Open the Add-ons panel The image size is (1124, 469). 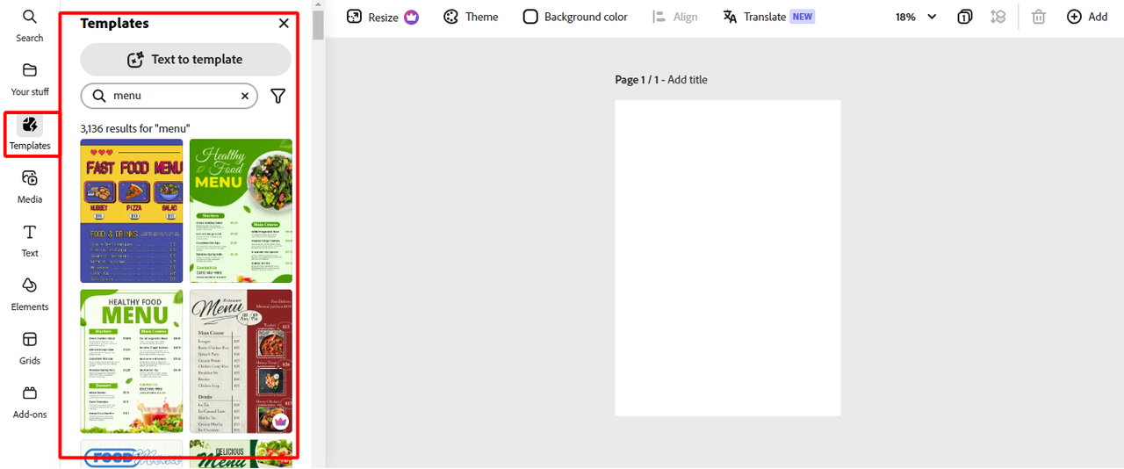point(30,402)
